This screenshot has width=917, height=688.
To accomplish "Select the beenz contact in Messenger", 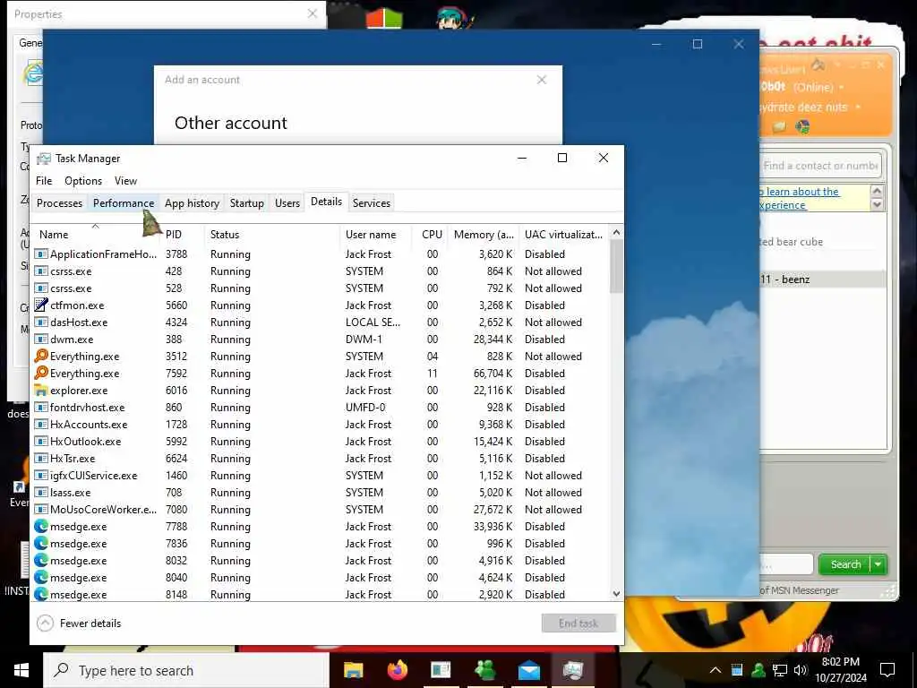I will click(822, 279).
